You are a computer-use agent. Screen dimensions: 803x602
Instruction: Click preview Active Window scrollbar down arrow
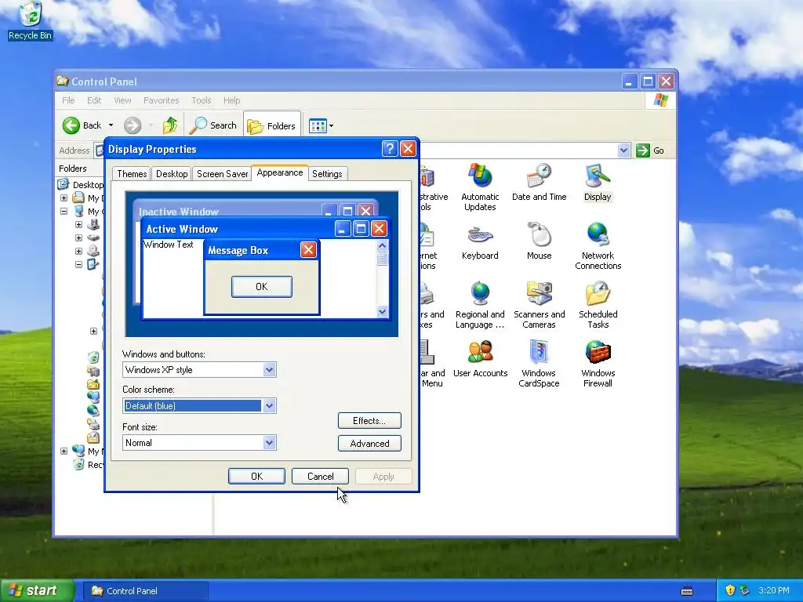pyautogui.click(x=382, y=311)
